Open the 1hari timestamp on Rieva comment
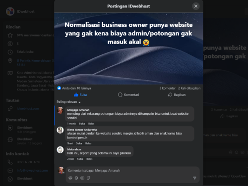 [x=70, y=143]
